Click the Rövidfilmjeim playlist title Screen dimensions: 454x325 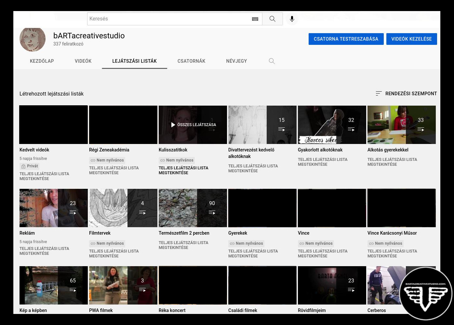pyautogui.click(x=312, y=310)
